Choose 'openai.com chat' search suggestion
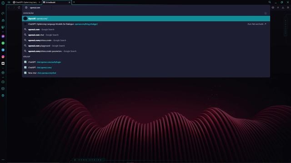This screenshot has height=163, width=291. [x=146, y=35]
